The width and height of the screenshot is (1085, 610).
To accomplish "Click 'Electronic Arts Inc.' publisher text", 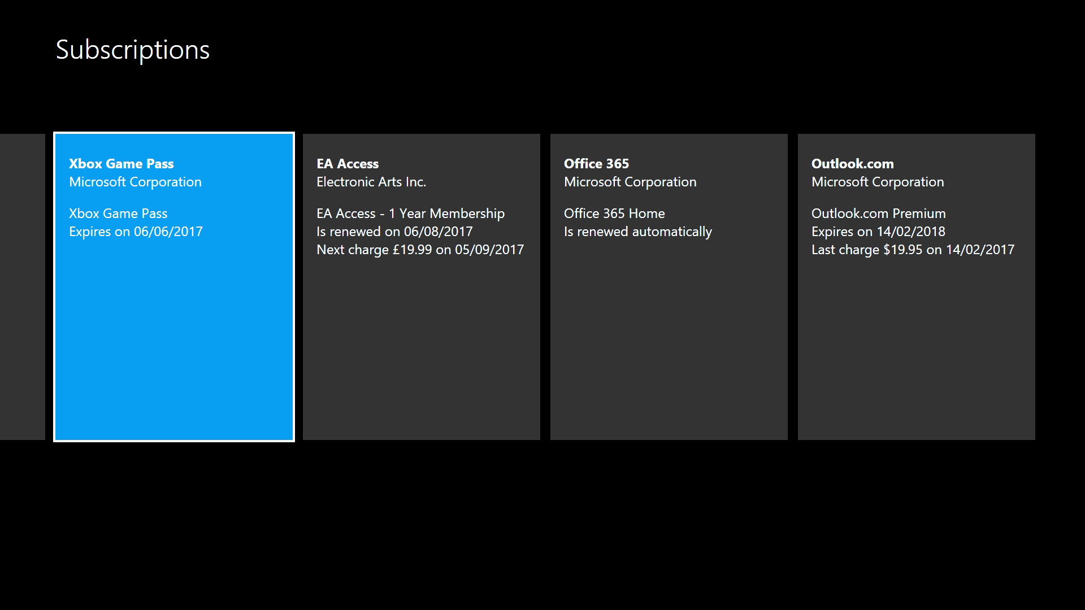I will 371,182.
